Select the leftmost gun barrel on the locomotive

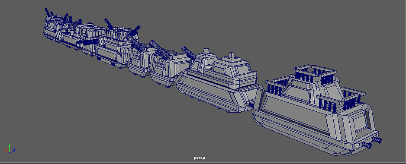(x=48, y=12)
